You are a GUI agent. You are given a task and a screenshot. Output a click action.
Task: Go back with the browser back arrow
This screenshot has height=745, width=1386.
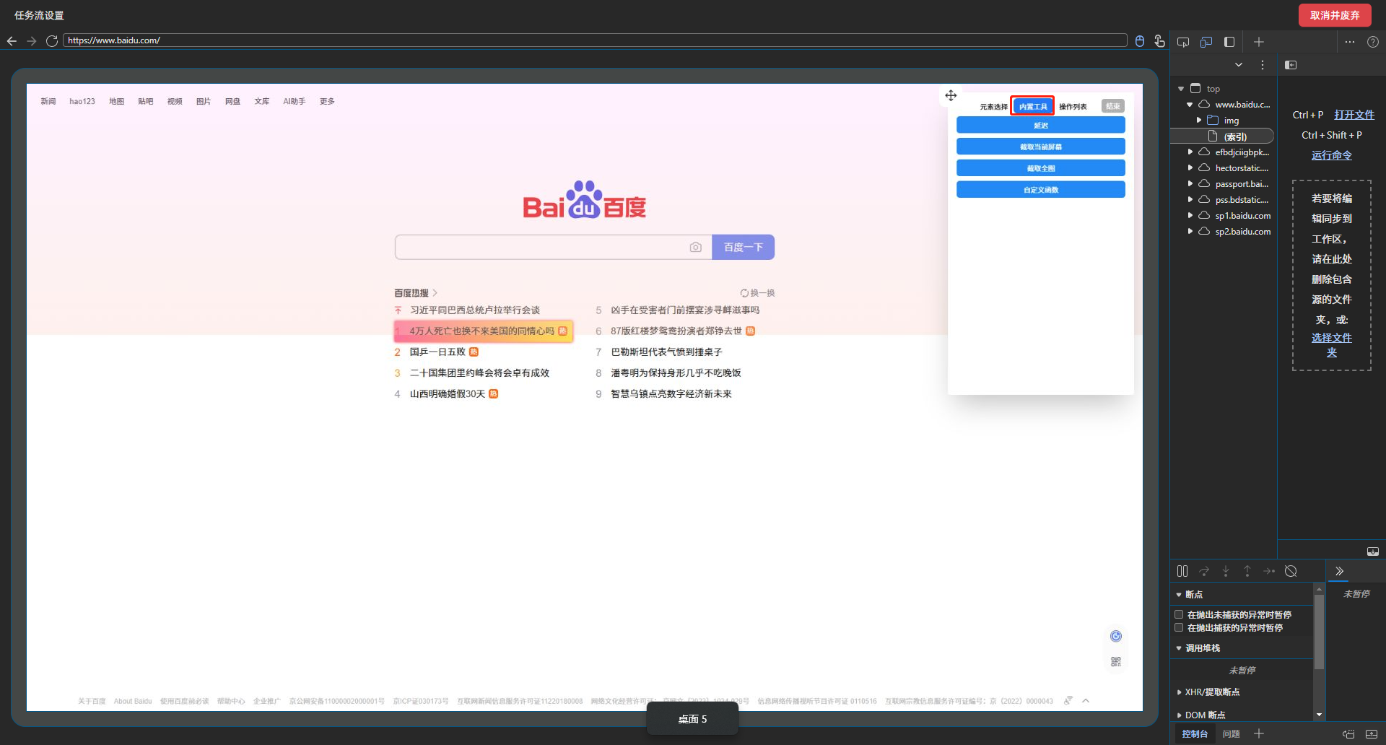coord(12,41)
